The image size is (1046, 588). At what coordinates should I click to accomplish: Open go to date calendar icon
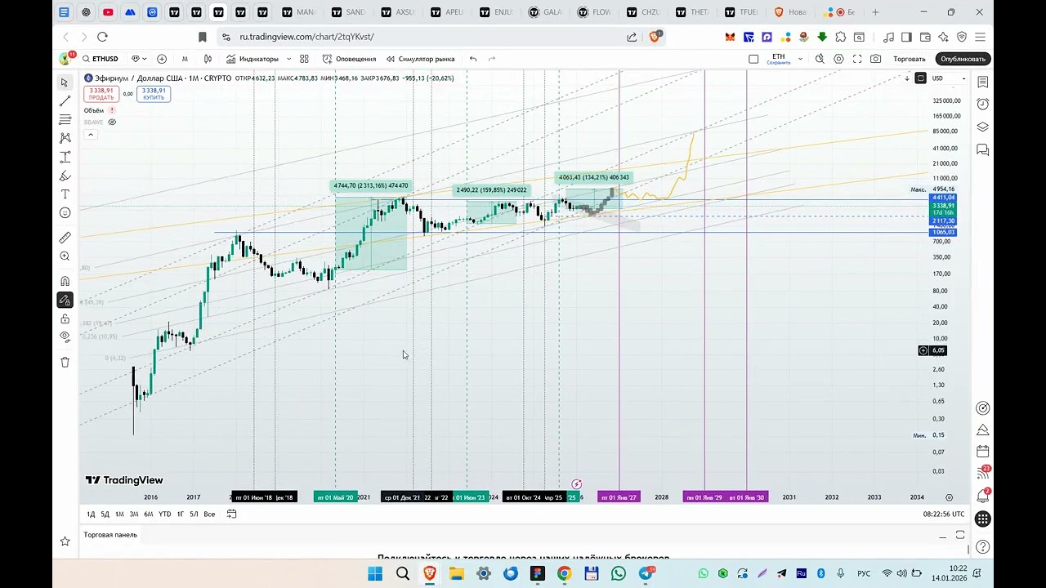(232, 514)
